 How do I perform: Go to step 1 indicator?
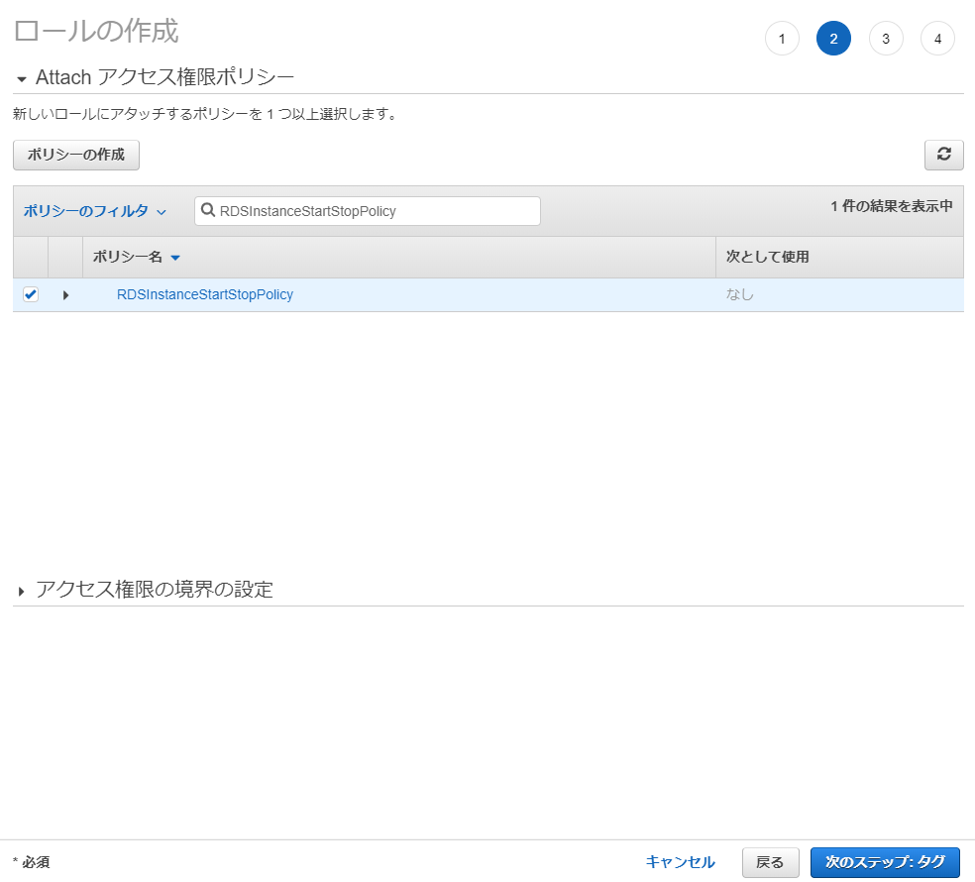point(782,39)
